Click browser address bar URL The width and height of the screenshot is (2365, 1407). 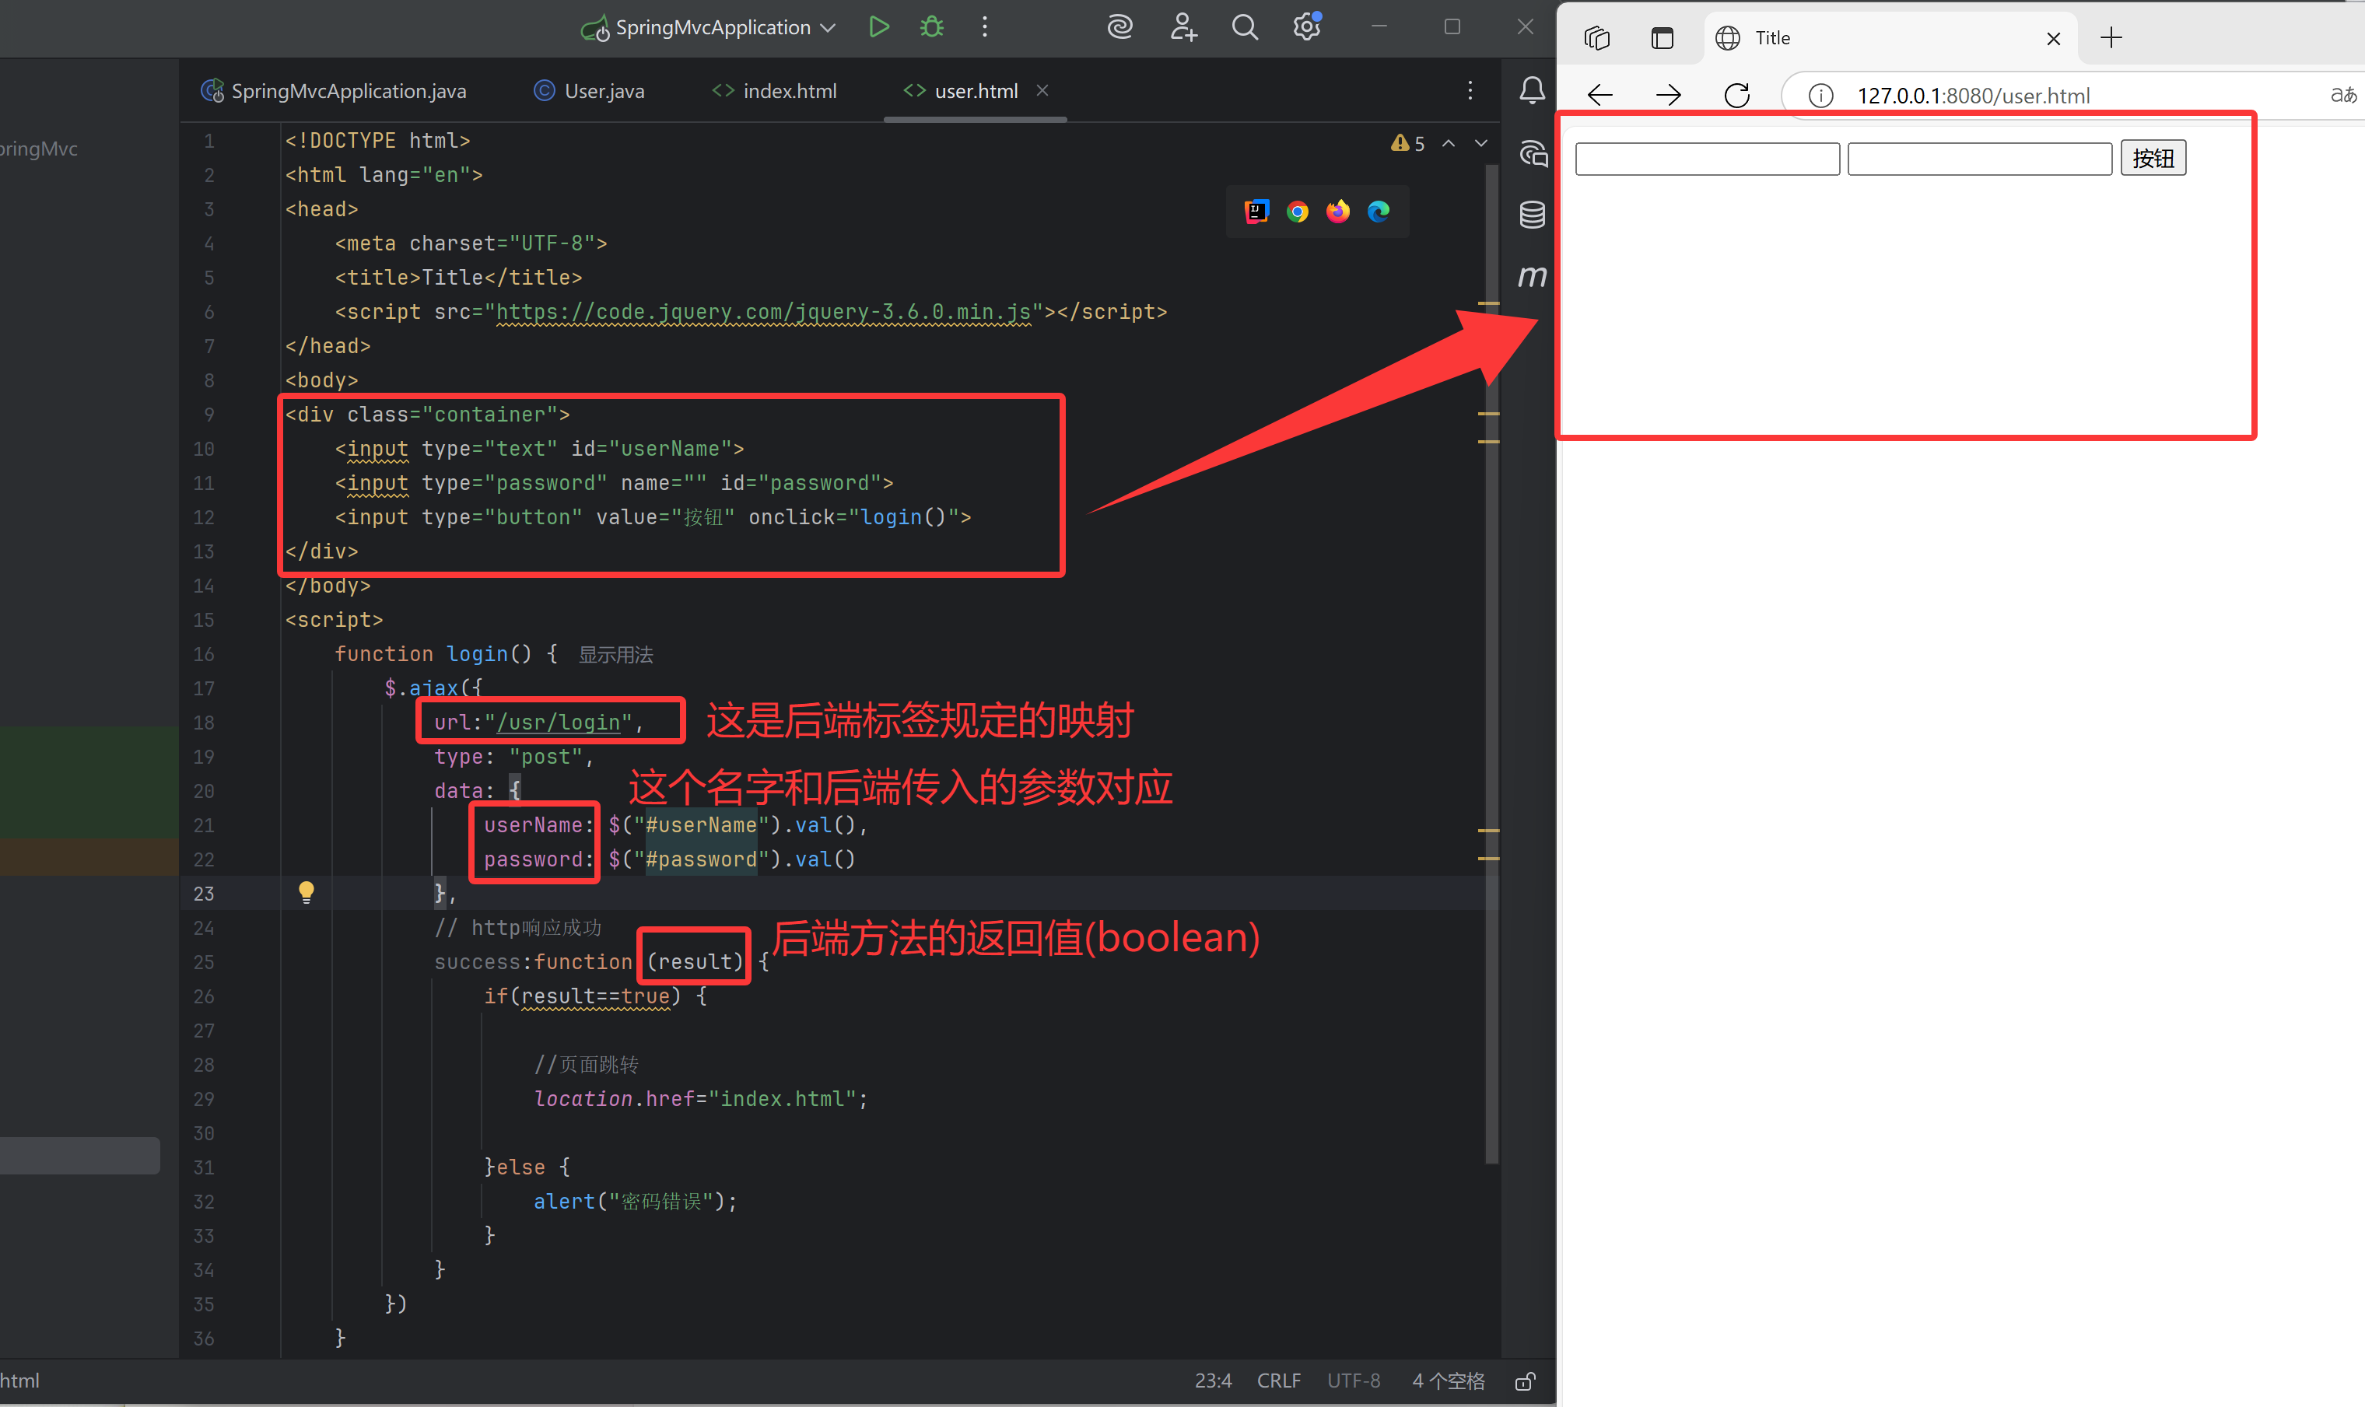pos(1972,96)
